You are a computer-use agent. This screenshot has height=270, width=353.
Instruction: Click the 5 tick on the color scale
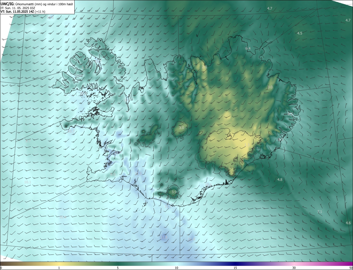point(118,268)
